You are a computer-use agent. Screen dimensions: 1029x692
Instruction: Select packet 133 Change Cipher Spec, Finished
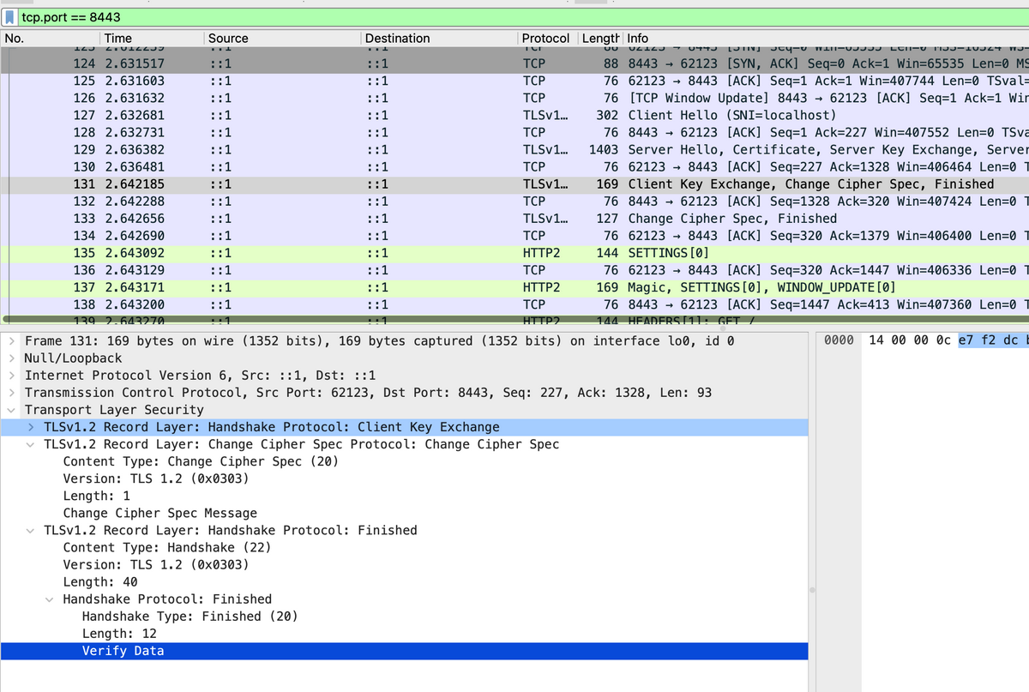pyautogui.click(x=514, y=218)
